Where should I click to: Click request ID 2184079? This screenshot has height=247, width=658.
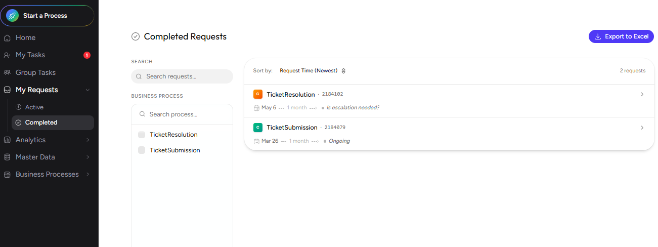click(335, 128)
